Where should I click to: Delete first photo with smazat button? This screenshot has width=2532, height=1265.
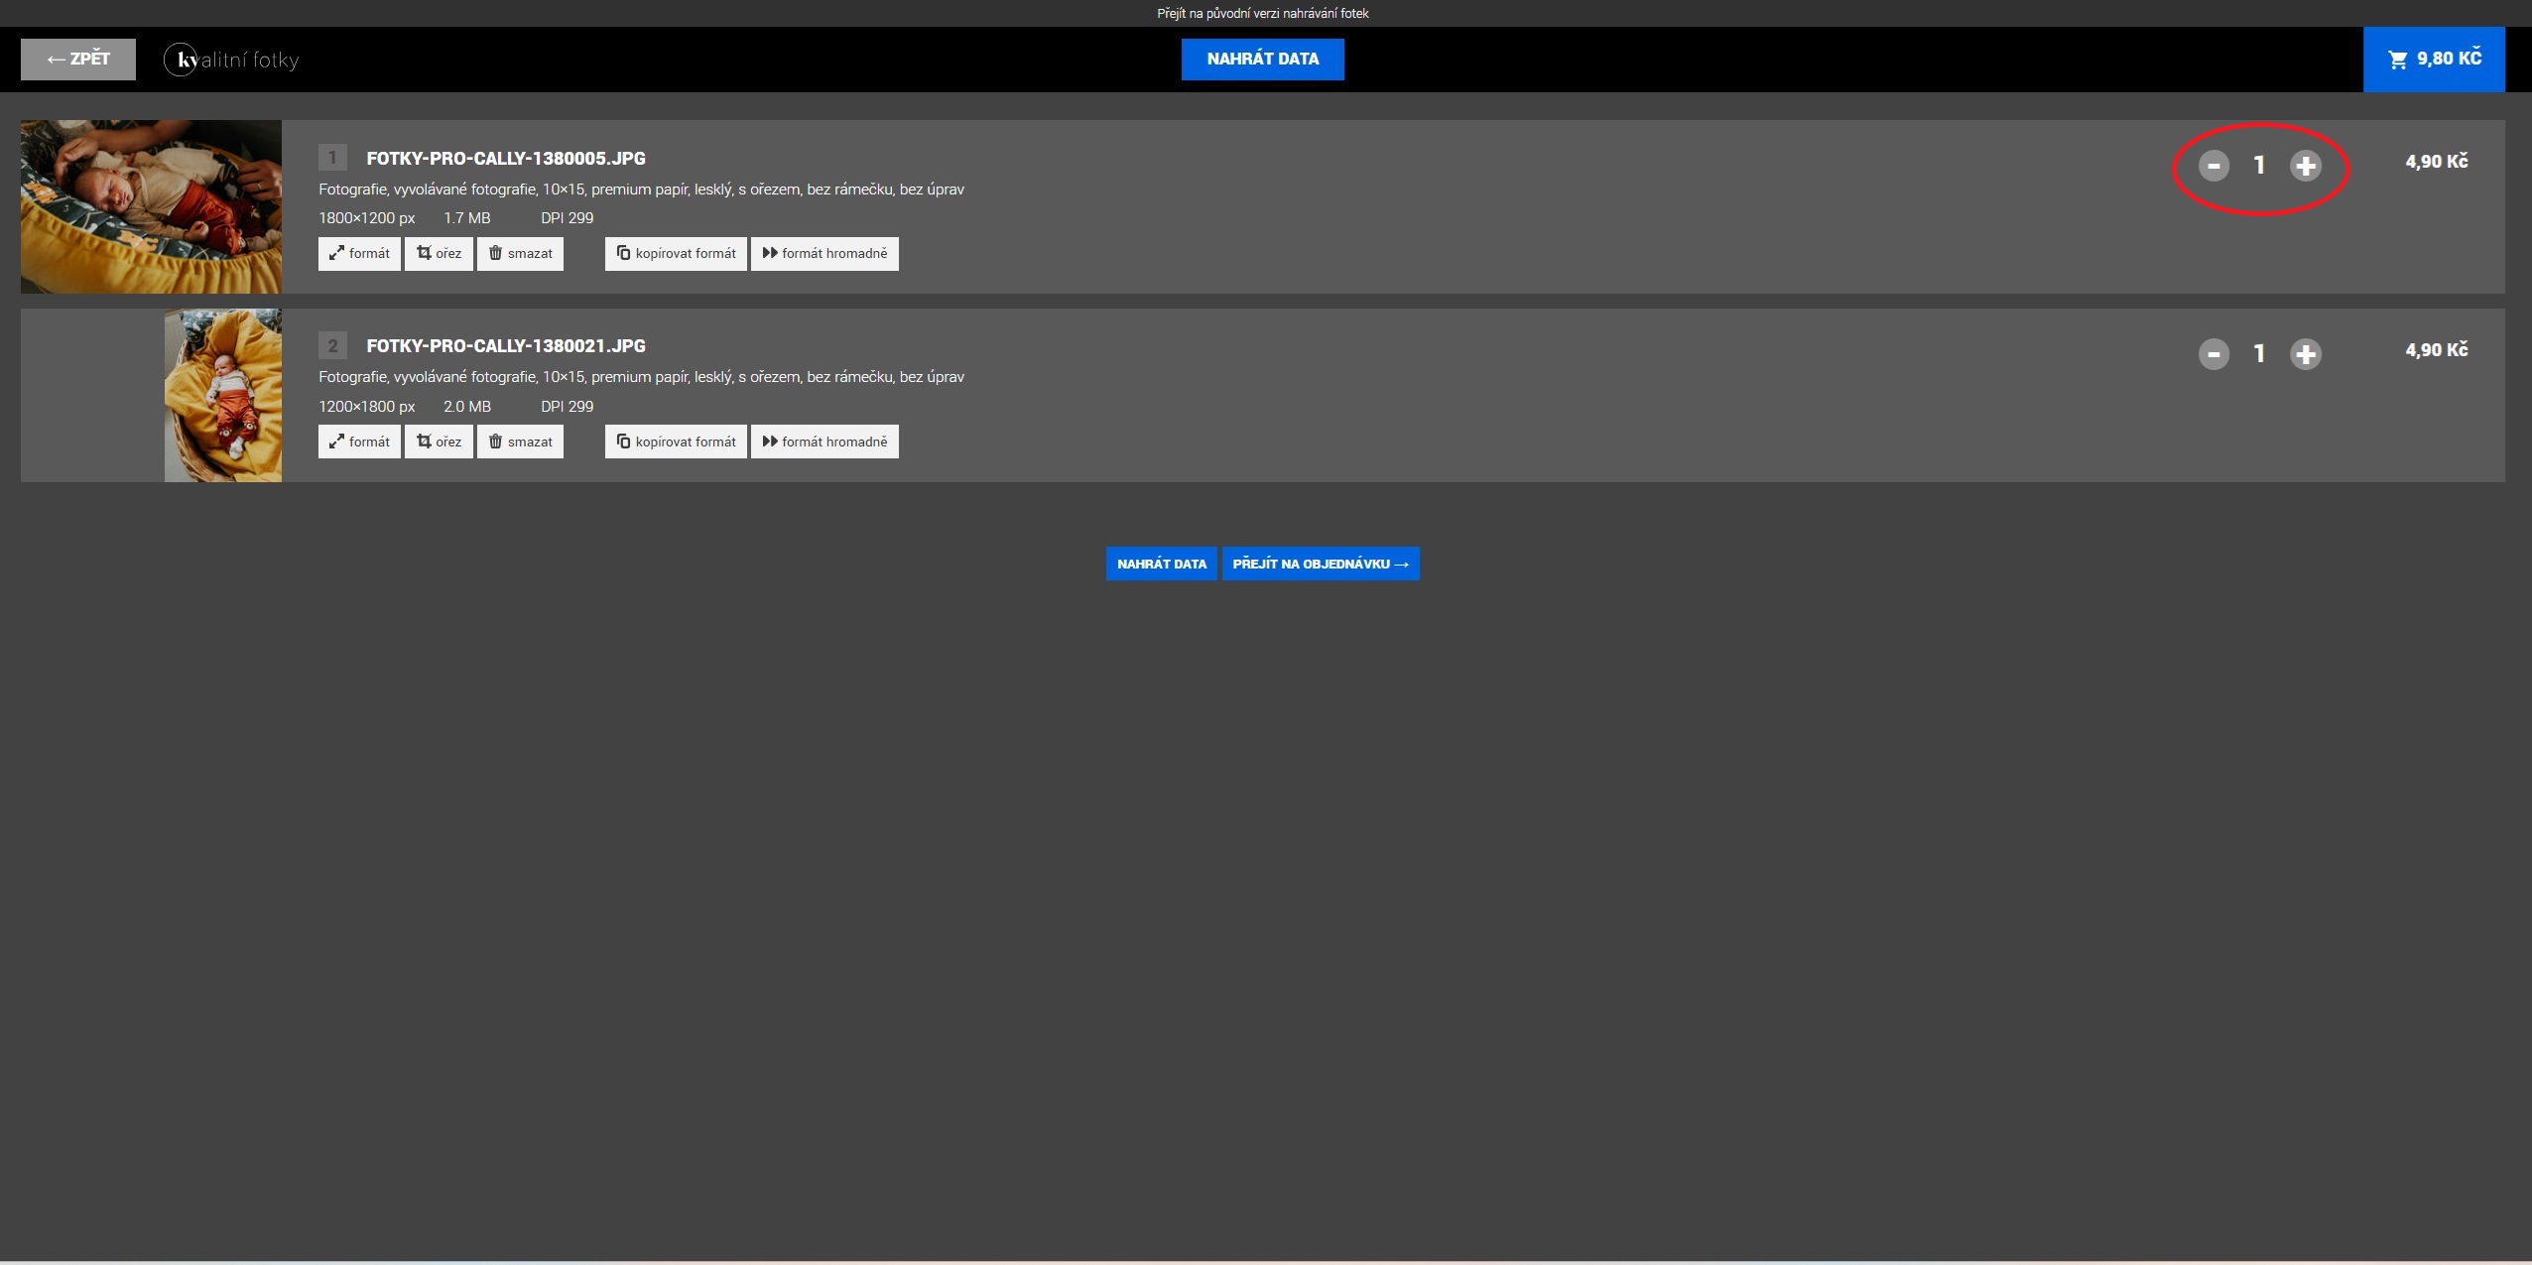tap(520, 253)
